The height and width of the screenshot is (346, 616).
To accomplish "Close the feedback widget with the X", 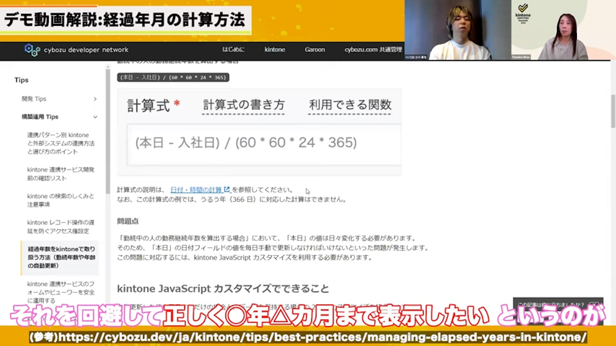I will [594, 305].
